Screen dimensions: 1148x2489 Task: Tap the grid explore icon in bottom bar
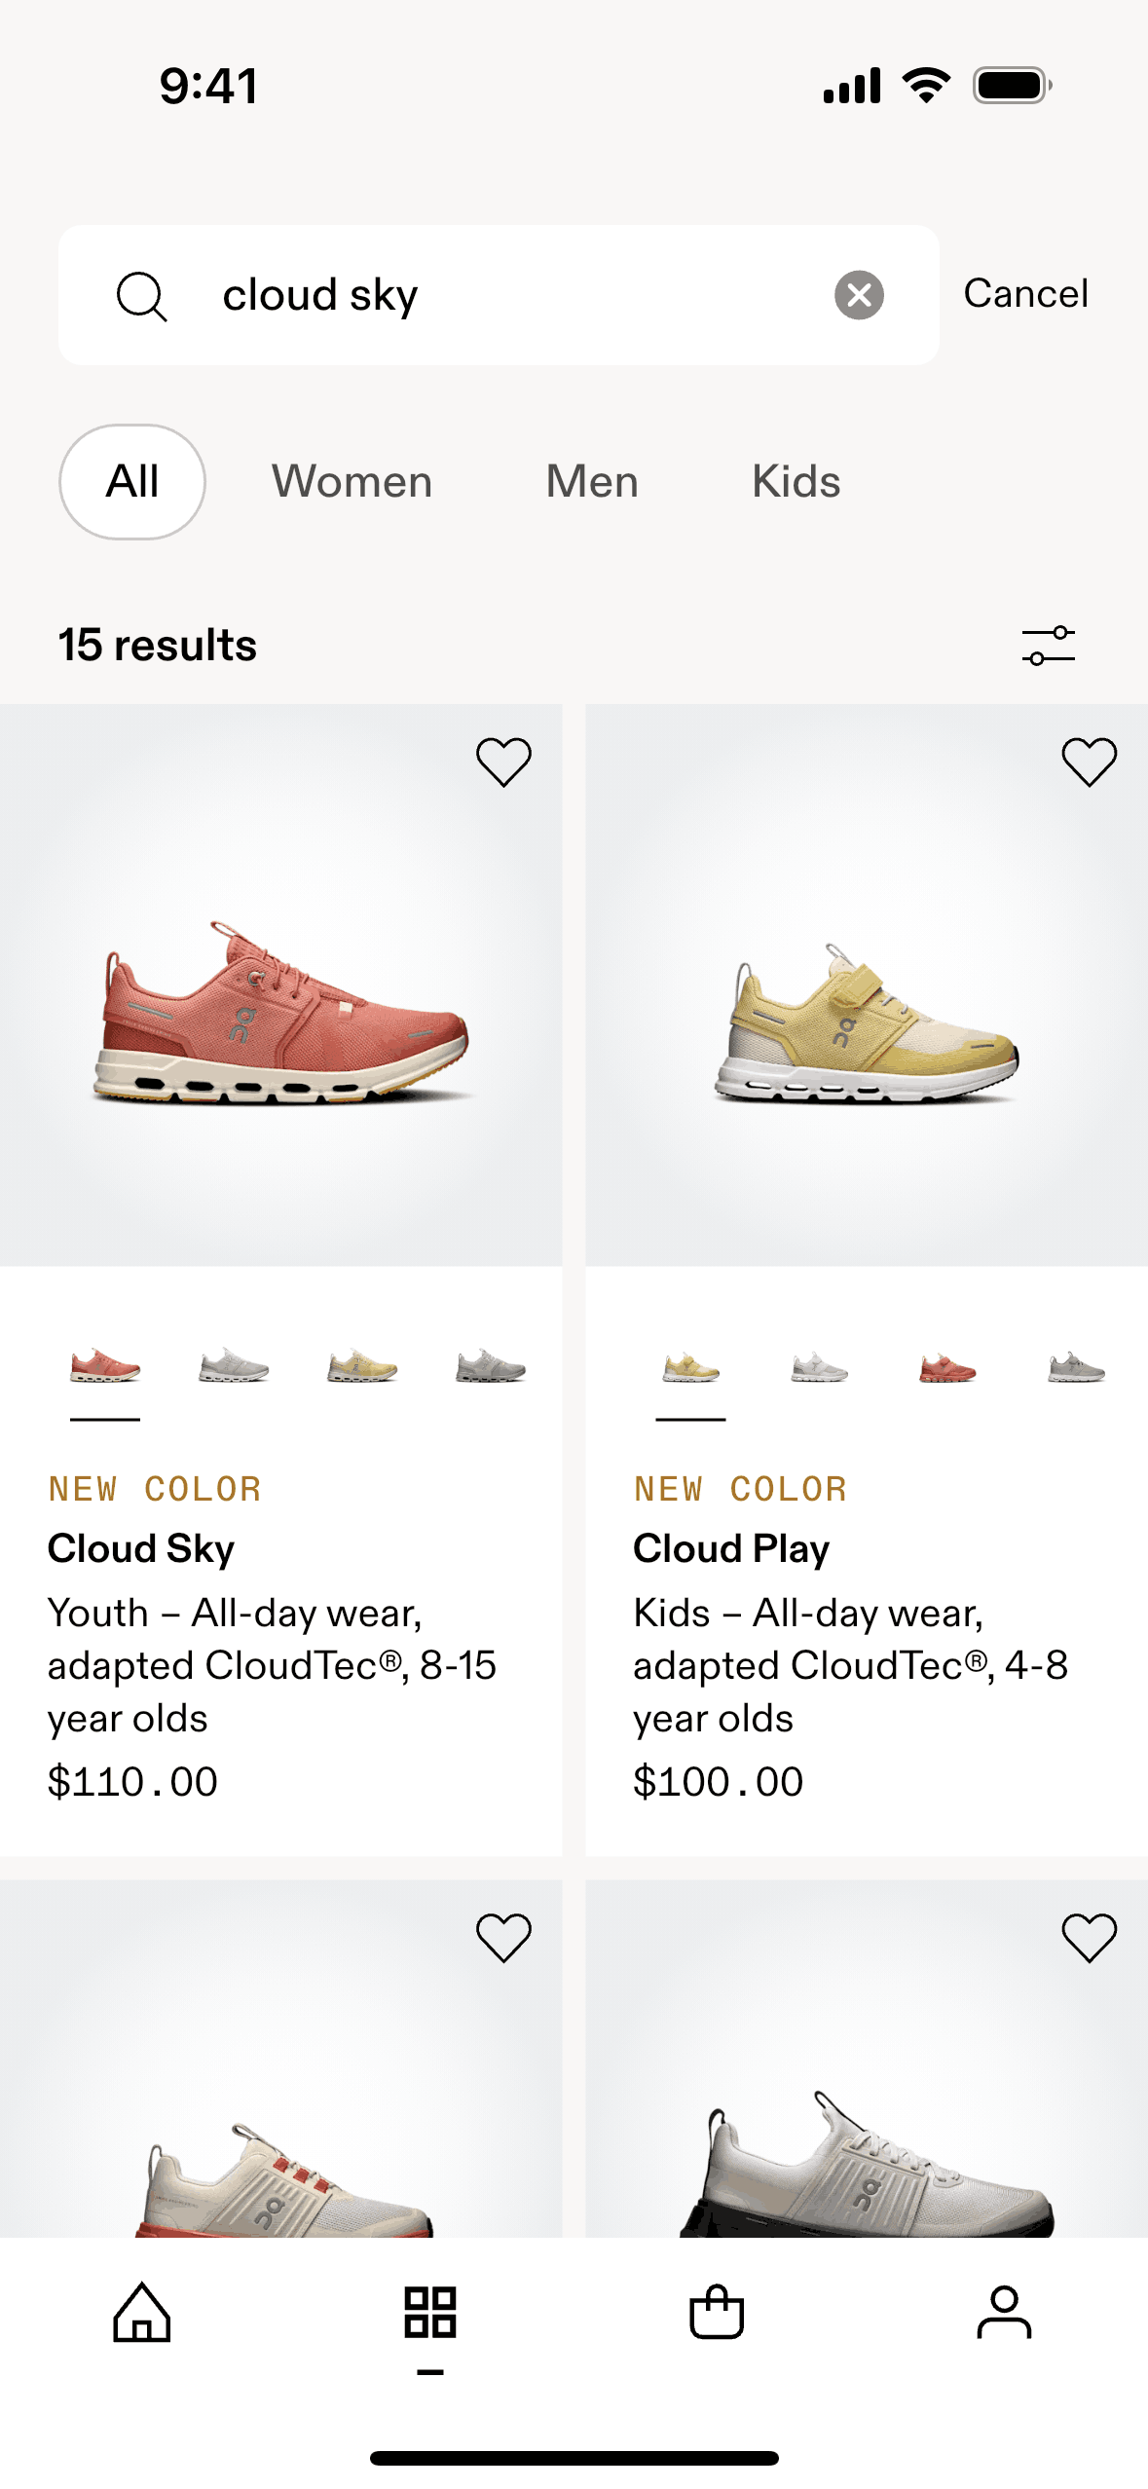429,2312
